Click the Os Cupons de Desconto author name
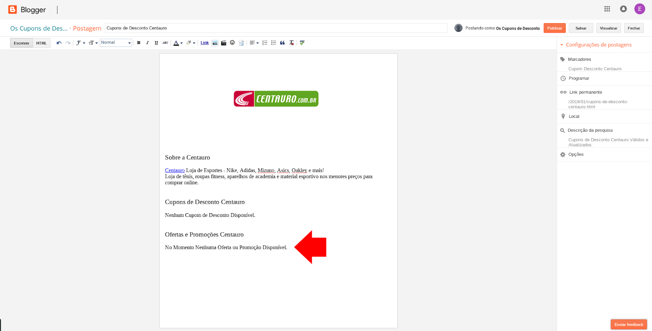This screenshot has height=331, width=652. click(x=518, y=29)
